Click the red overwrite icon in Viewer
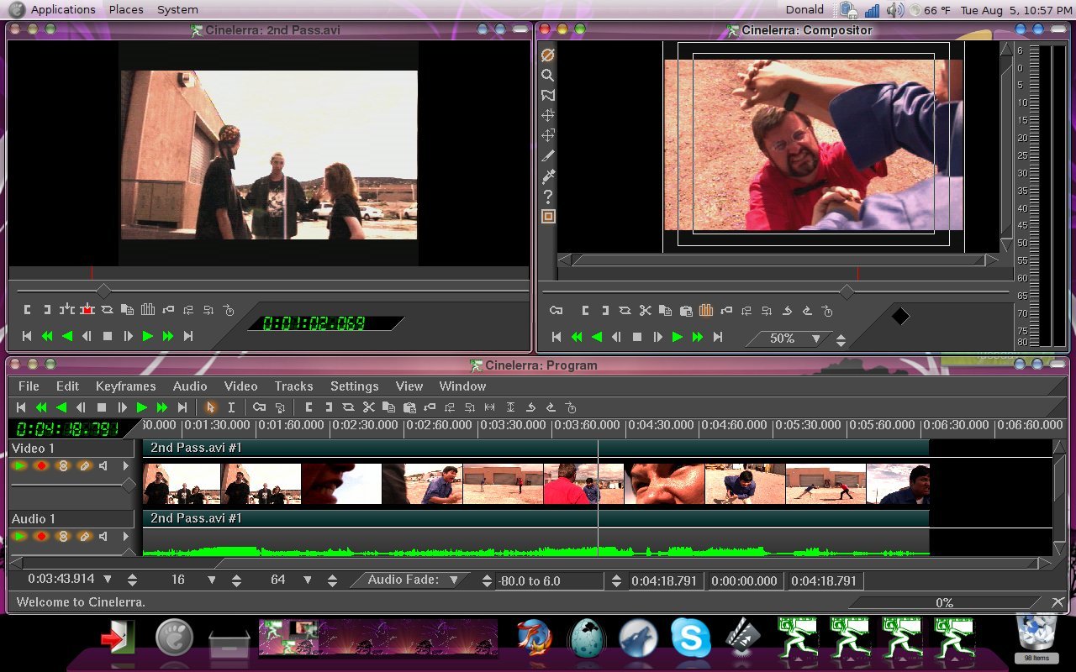Viewport: 1076px width, 672px height. coord(87,309)
